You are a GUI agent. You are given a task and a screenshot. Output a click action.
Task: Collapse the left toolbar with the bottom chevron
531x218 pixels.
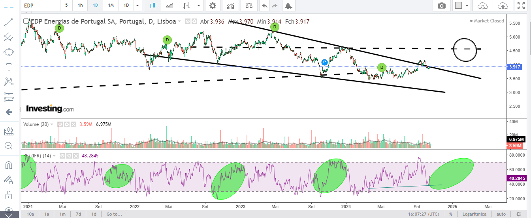pyautogui.click(x=9, y=215)
